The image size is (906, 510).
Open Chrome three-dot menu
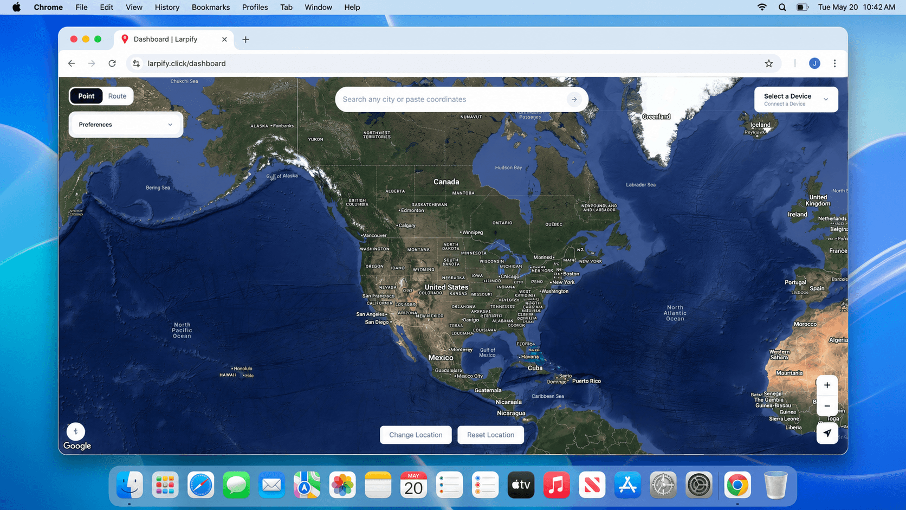[834, 63]
